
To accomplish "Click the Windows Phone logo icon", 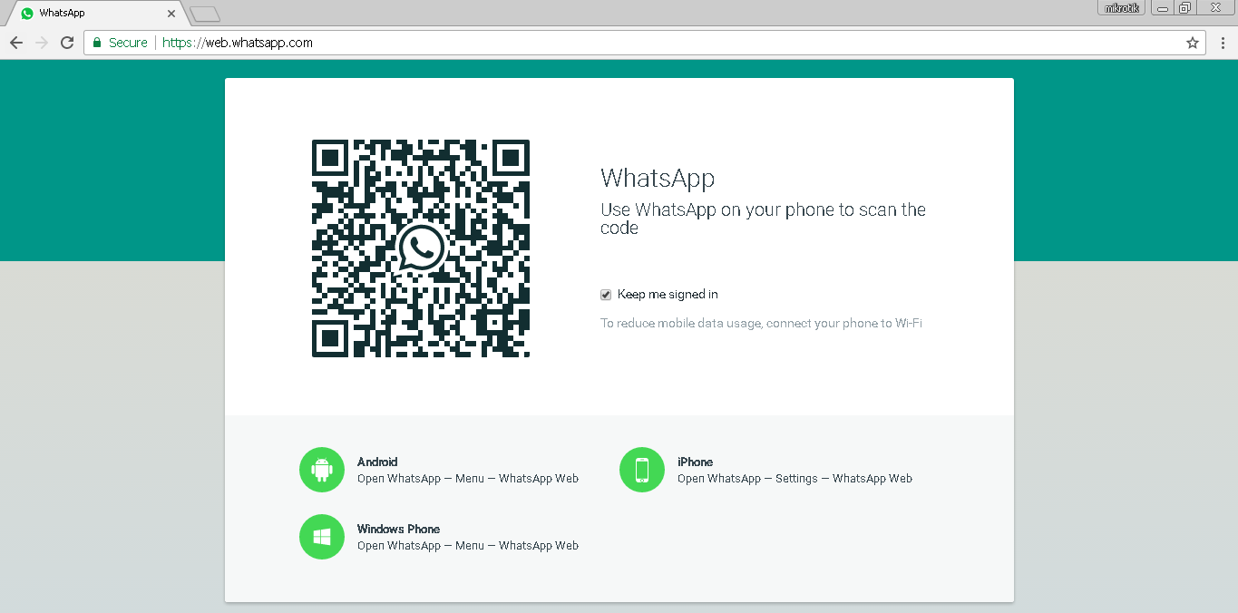I will [322, 537].
